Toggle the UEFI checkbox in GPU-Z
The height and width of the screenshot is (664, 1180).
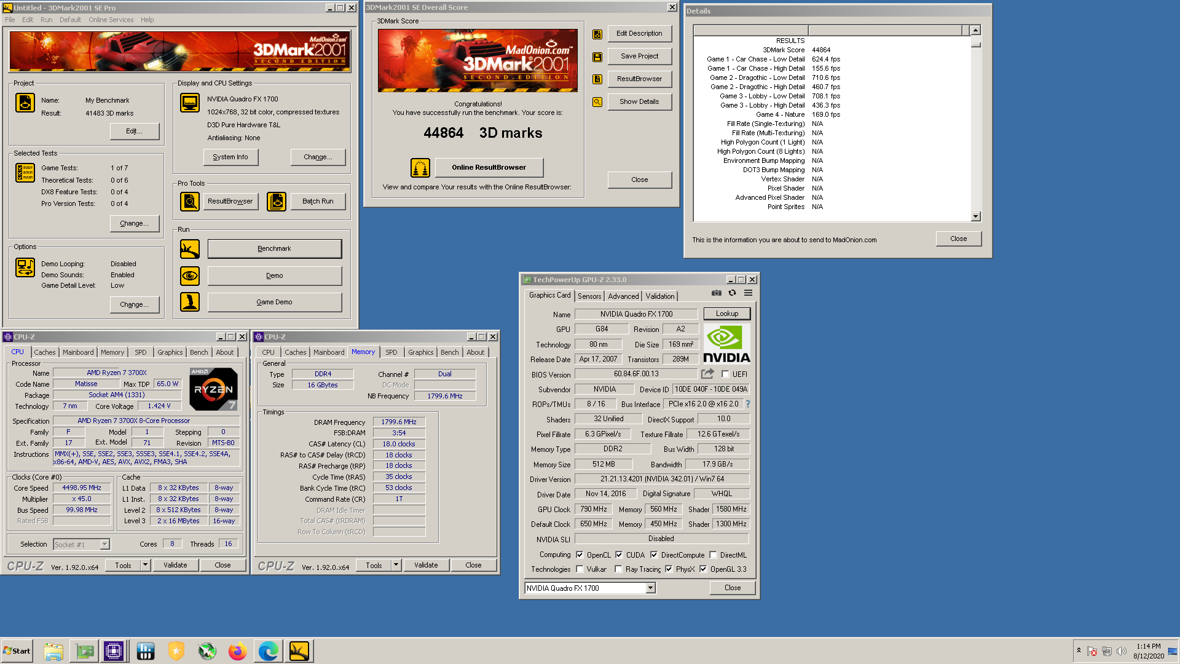725,374
